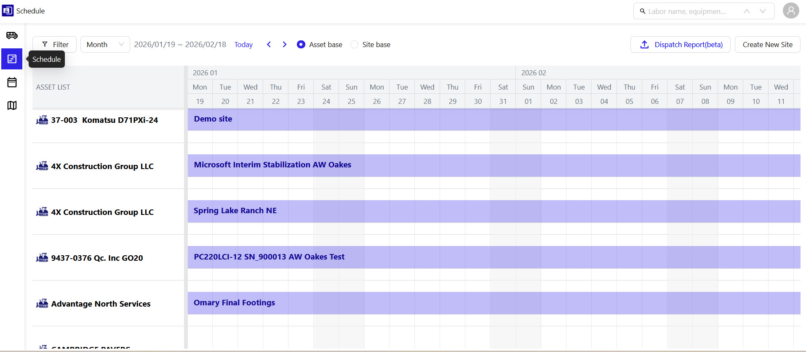Click the 2026 01 month header
Viewport: 806px width, 352px height.
tap(205, 73)
